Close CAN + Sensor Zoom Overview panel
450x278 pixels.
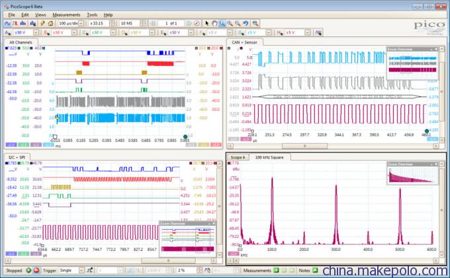[436, 50]
